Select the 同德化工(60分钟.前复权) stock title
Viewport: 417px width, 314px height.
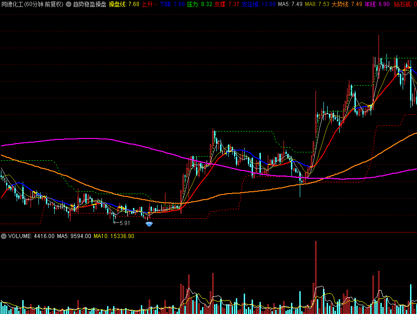[32, 4]
